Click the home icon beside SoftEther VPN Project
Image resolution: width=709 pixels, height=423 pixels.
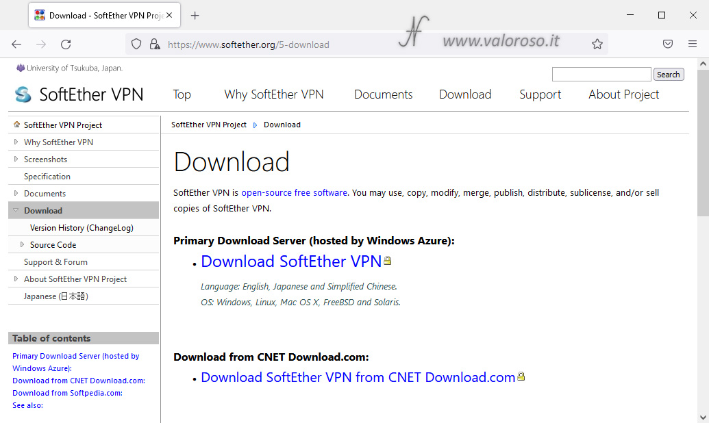[x=16, y=125]
